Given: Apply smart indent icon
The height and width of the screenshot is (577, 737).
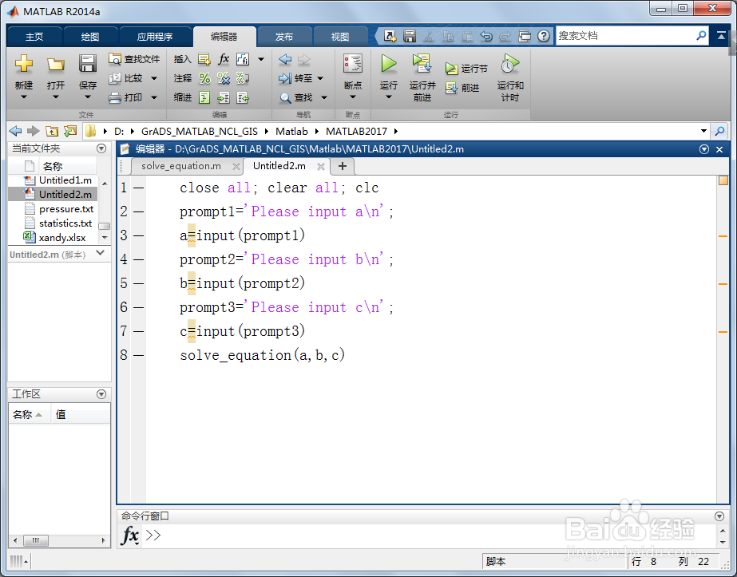Looking at the screenshot, I should [204, 97].
